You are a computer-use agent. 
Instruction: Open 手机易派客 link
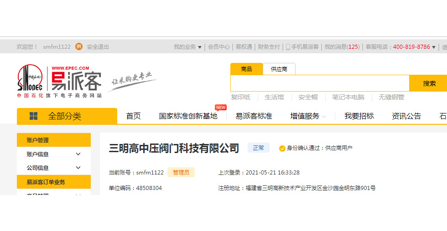click(305, 47)
